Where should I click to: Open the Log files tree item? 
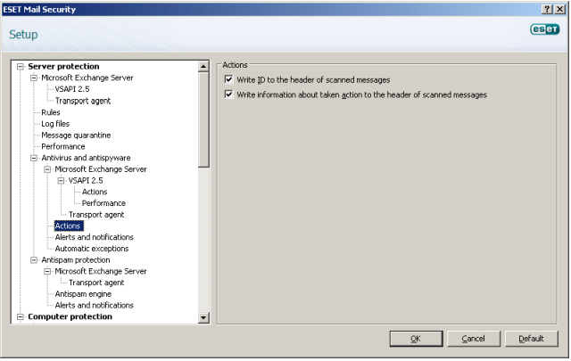[x=55, y=124]
